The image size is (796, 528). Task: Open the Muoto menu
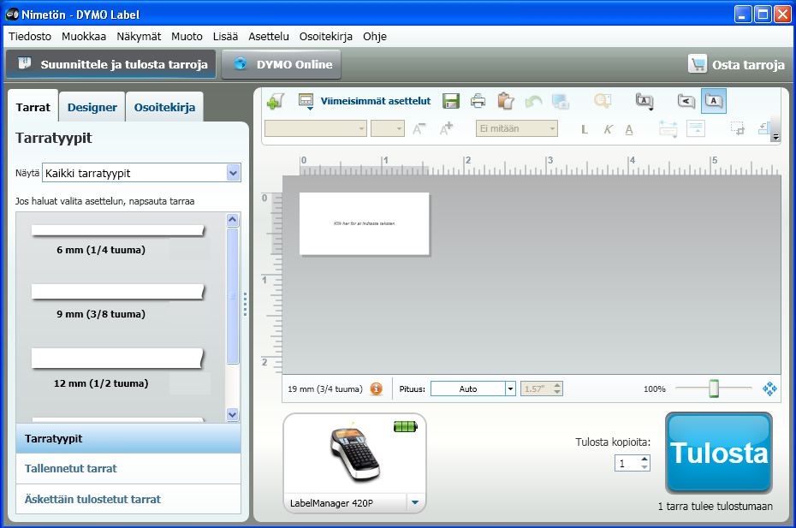187,37
